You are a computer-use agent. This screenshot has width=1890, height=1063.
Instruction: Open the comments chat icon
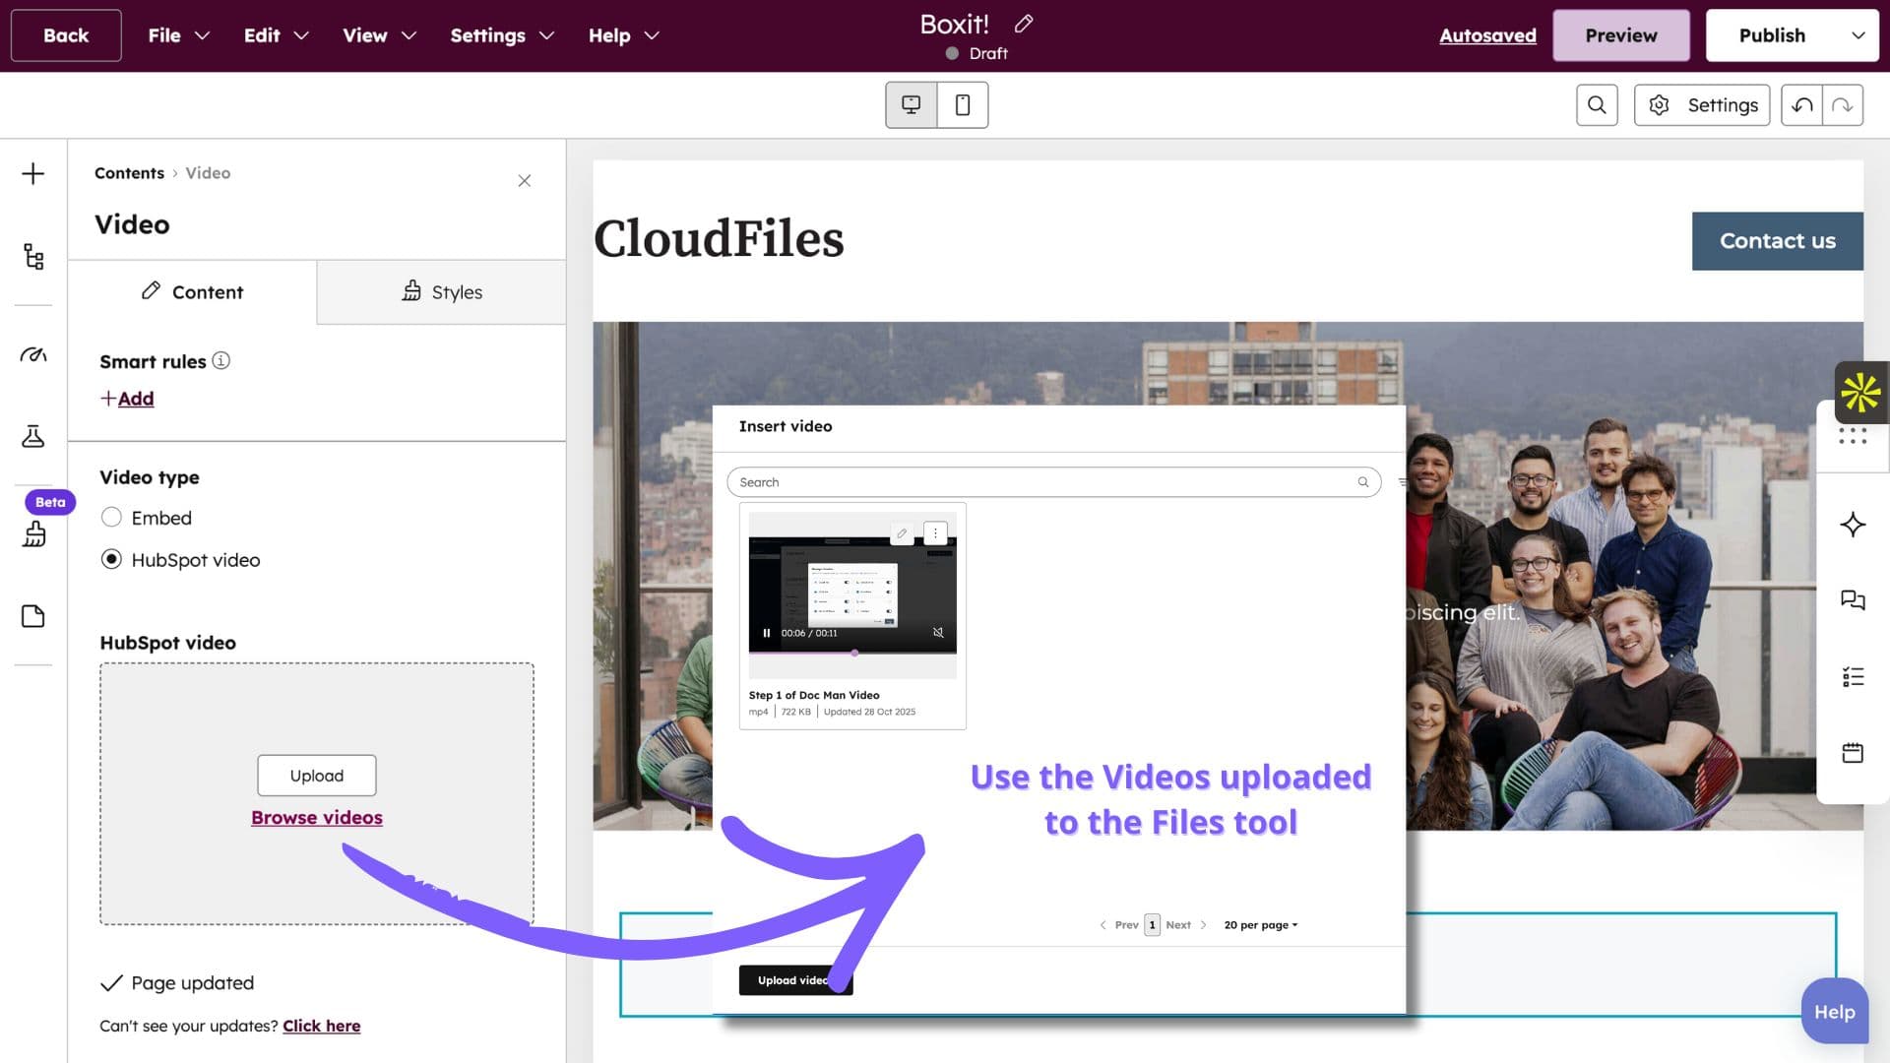tap(1854, 599)
